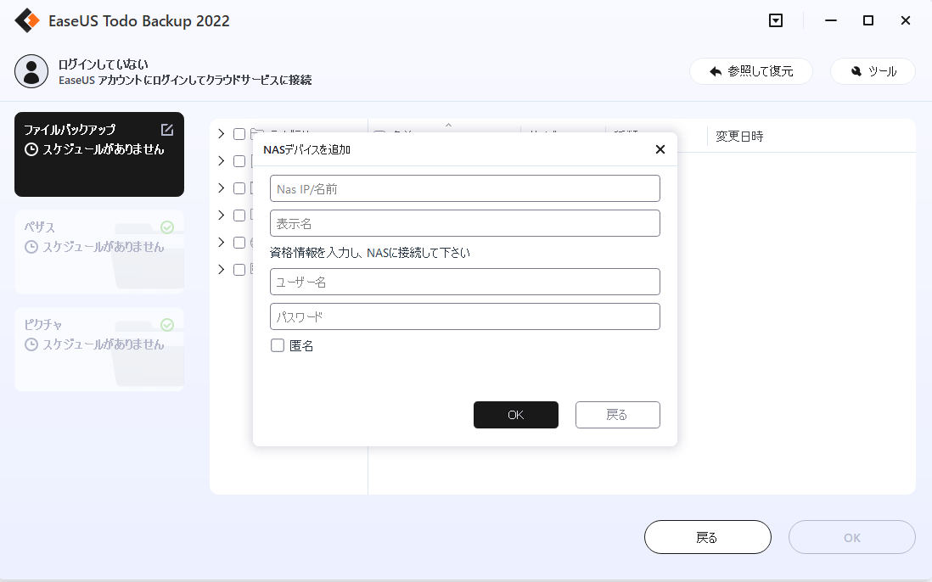Click 戻る inside the NAS dialog

click(x=618, y=415)
